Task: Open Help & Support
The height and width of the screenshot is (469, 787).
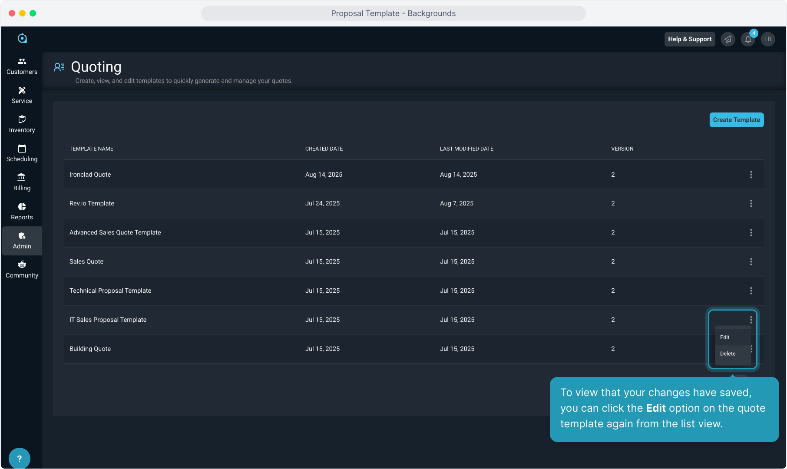Action: [690, 39]
